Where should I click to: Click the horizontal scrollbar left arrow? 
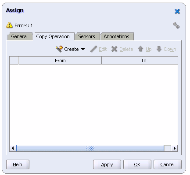pos(13,148)
